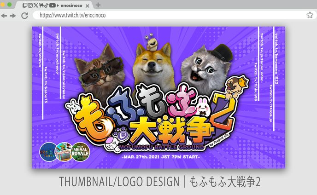Bookmark the page with the star
The height and width of the screenshot is (195, 317).
(310, 15)
